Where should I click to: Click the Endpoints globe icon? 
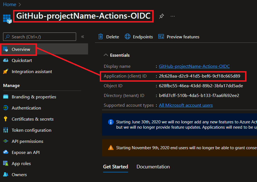(x=127, y=37)
